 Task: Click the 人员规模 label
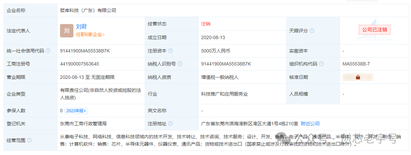pos(299,94)
